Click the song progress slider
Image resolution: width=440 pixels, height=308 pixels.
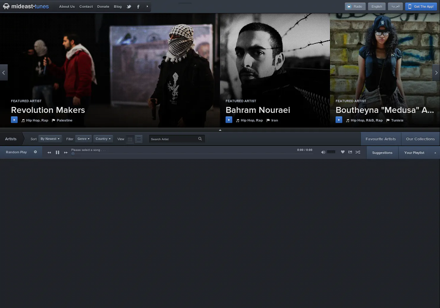[x=192, y=154]
